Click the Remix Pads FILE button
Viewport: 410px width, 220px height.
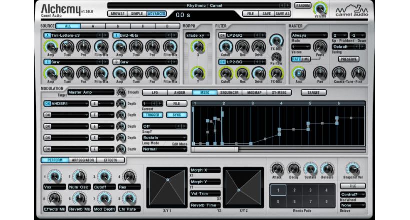[353, 186]
